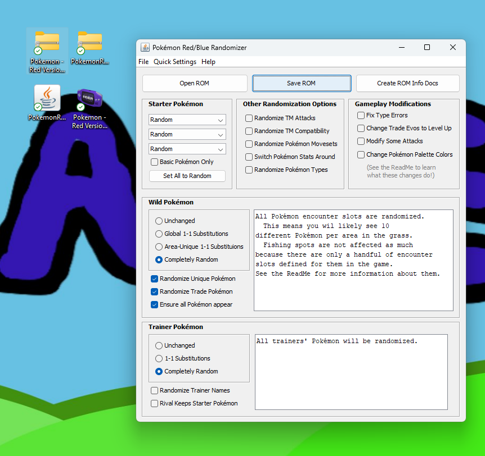Enable Basic Pokémon Only checkbox
485x456 pixels.
154,162
